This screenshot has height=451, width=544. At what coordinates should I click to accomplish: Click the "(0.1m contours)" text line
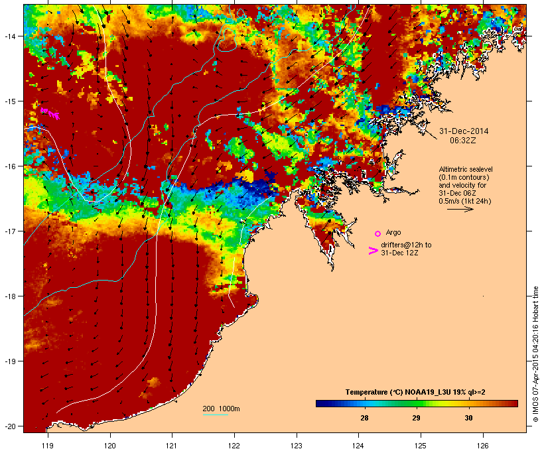(464, 177)
